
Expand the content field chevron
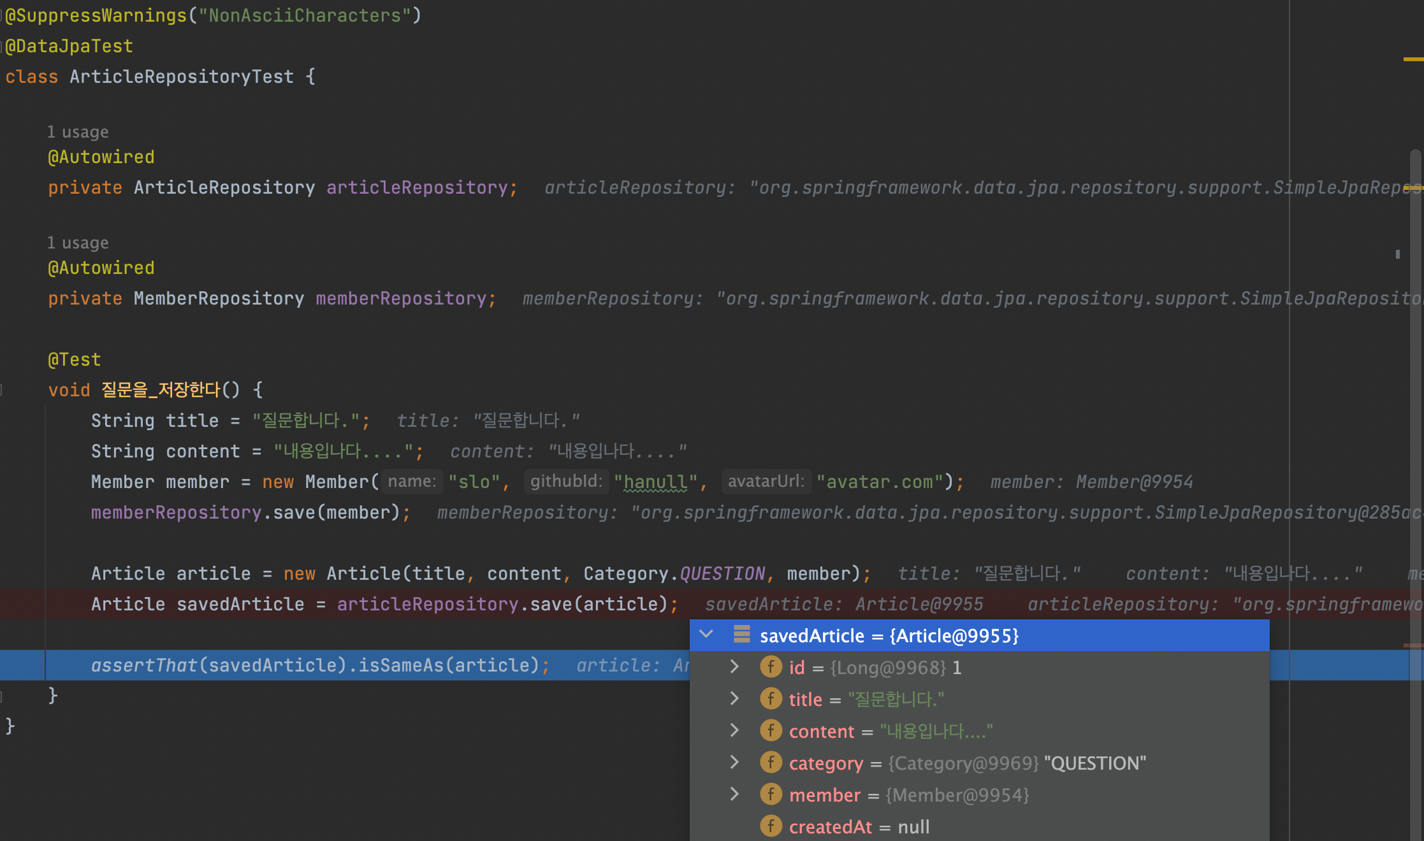[734, 731]
